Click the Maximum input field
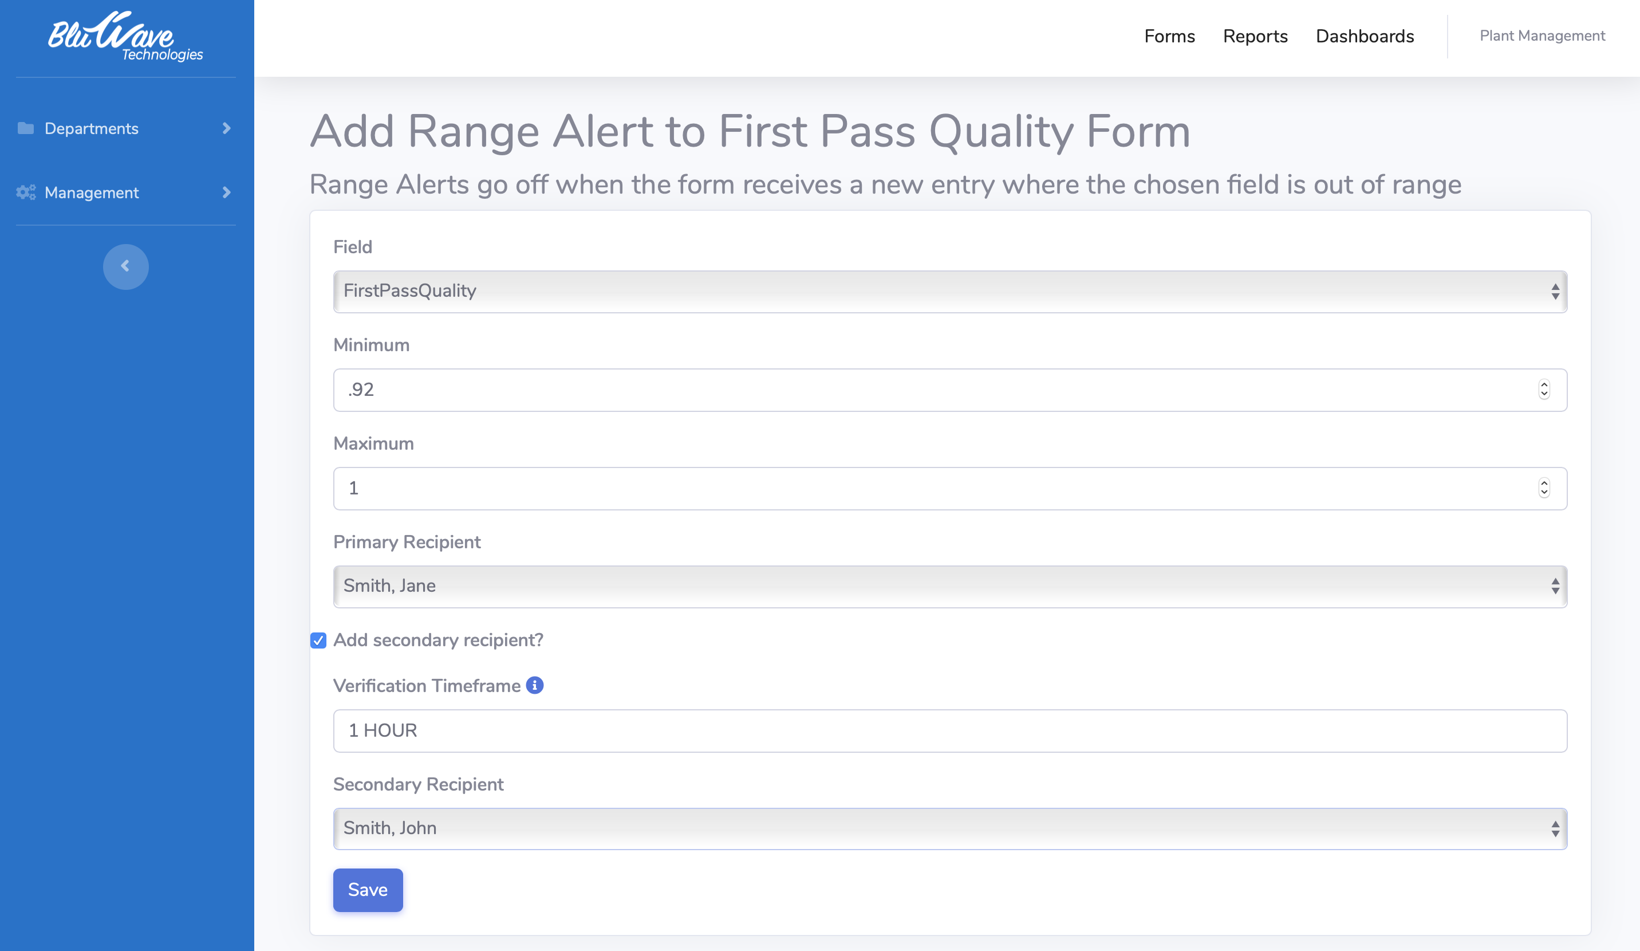The image size is (1640, 951). click(950, 488)
